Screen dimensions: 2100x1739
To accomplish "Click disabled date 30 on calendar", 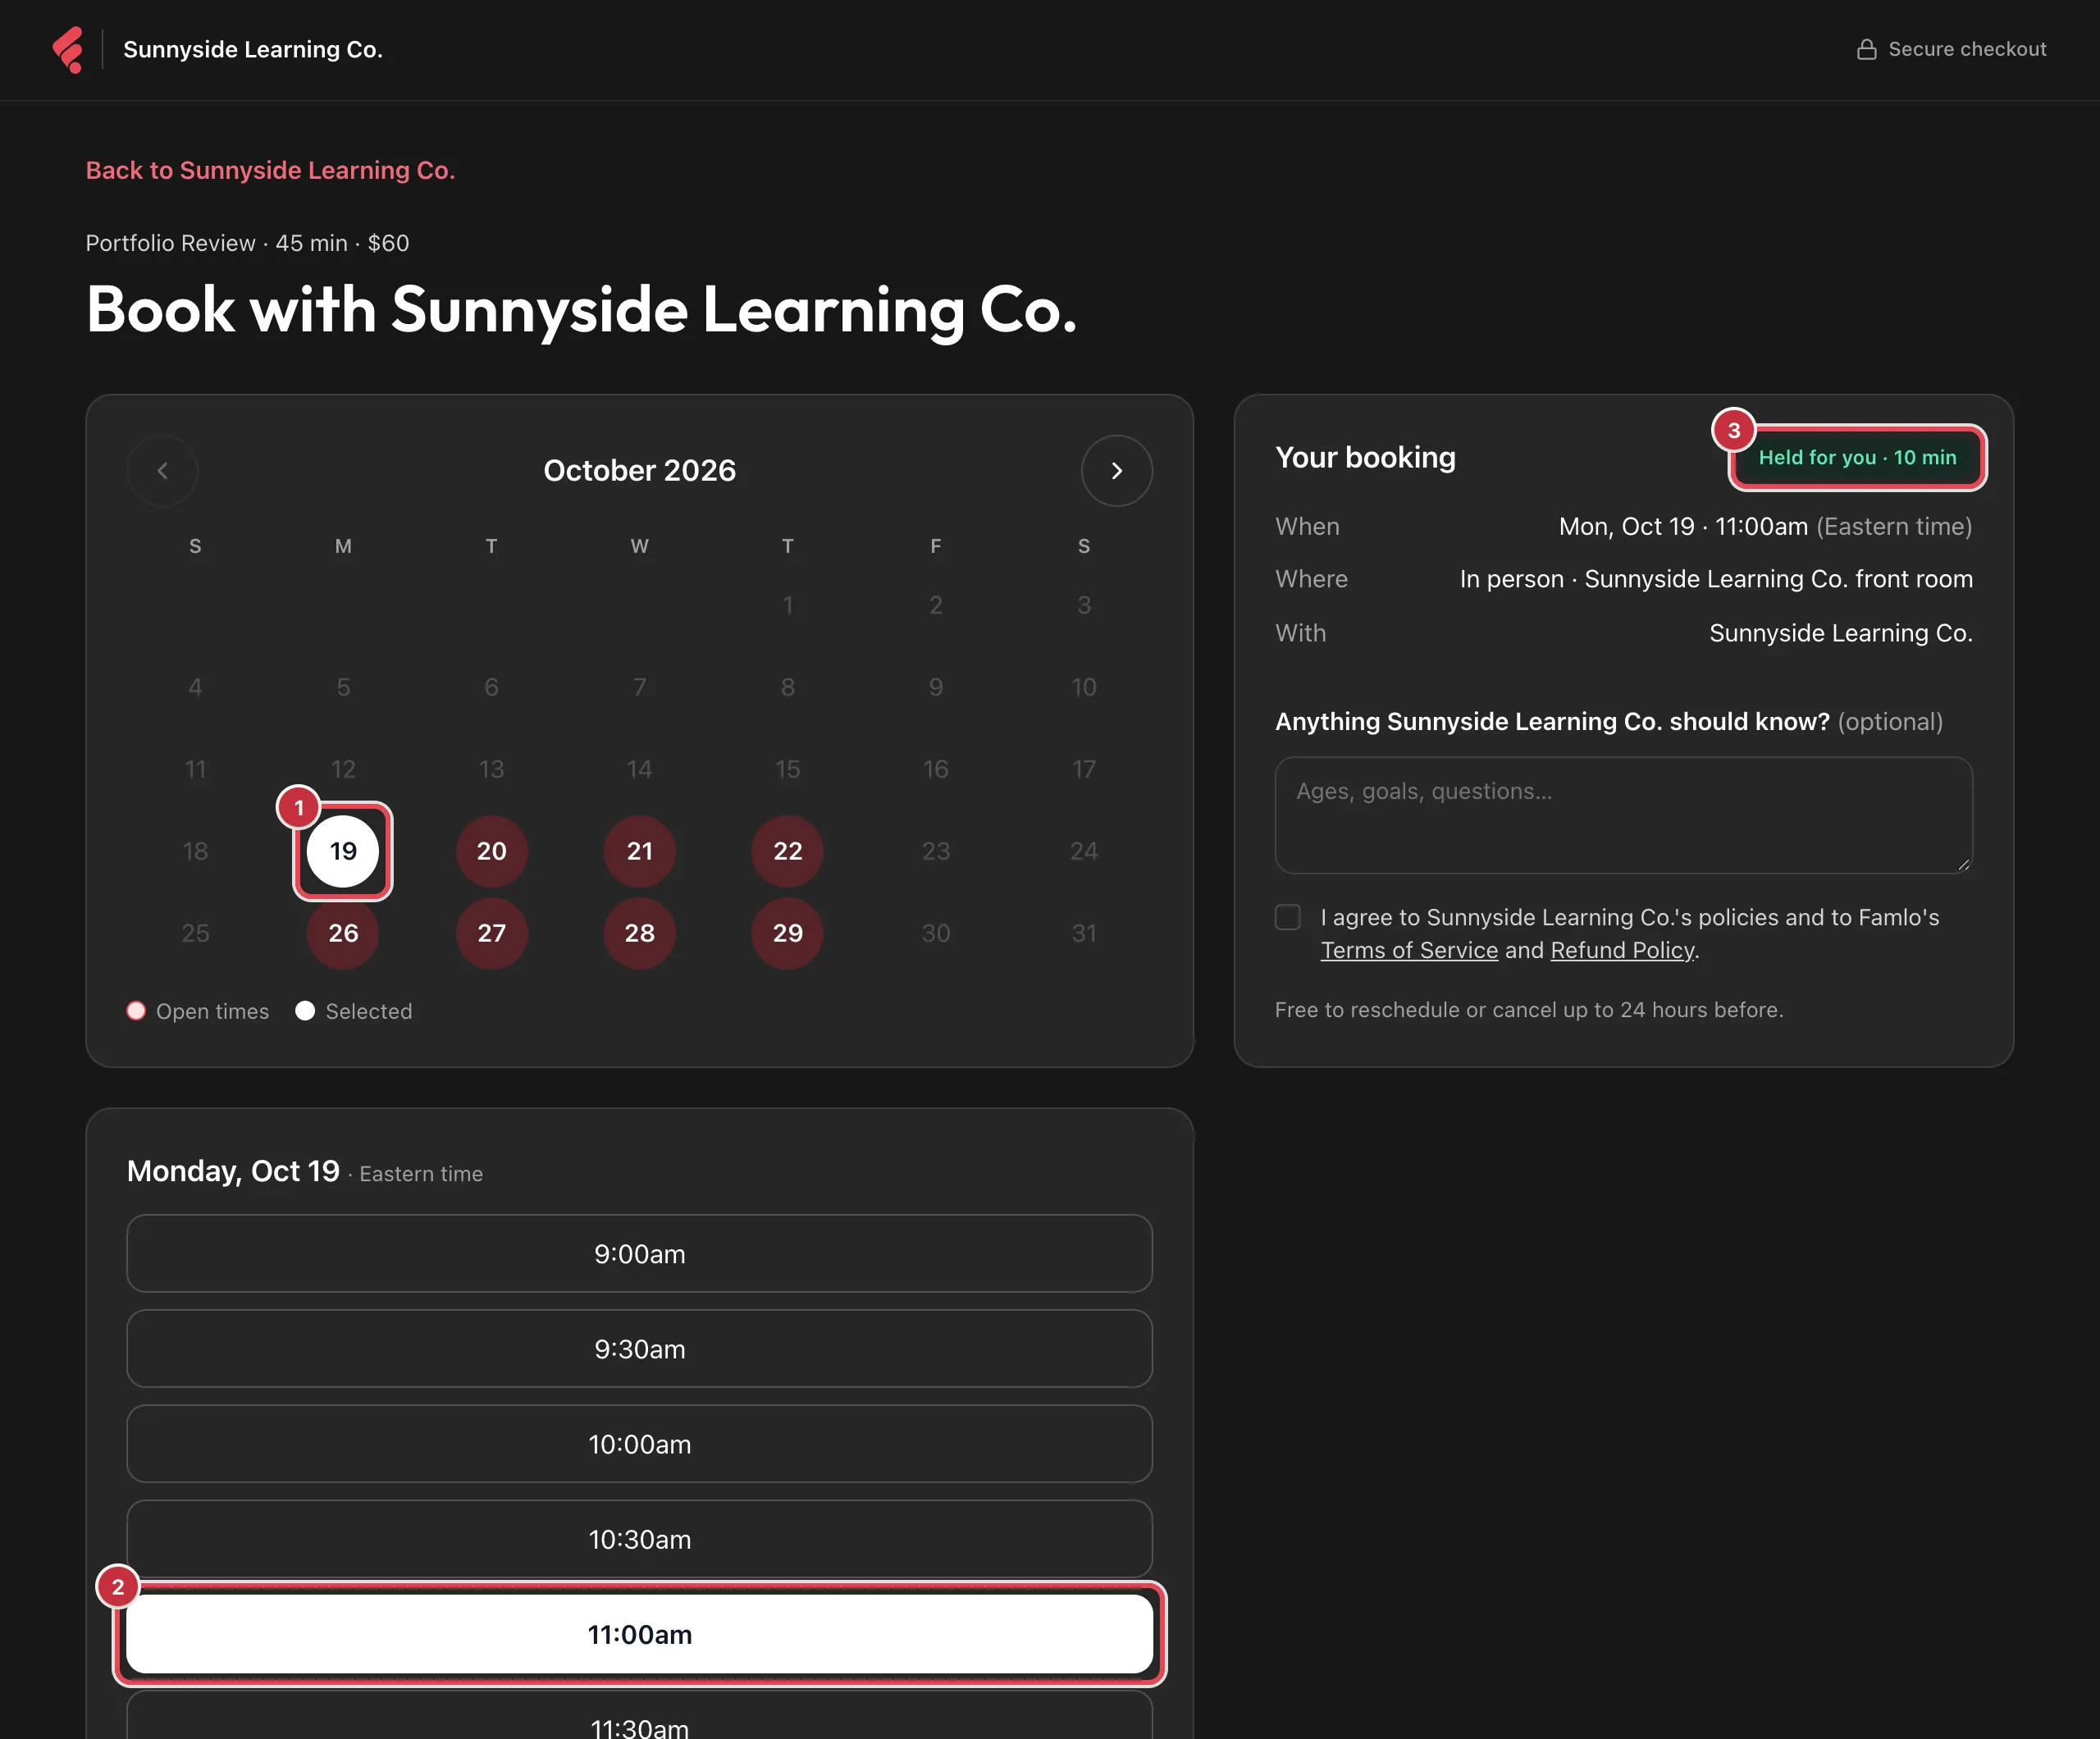I will 935,933.
